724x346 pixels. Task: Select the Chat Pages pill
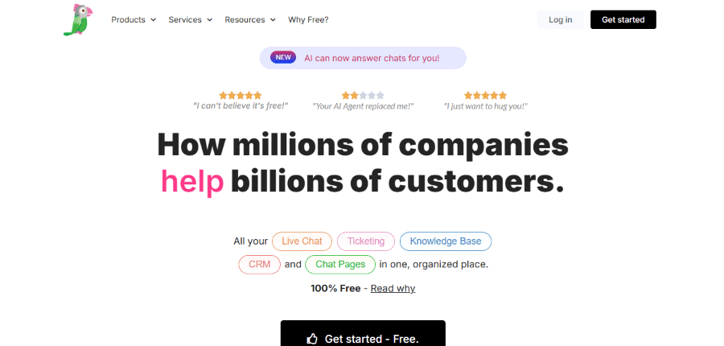click(x=340, y=264)
